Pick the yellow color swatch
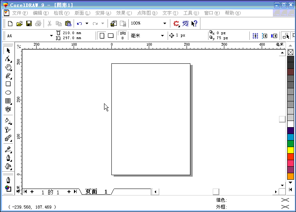 coord(291,150)
